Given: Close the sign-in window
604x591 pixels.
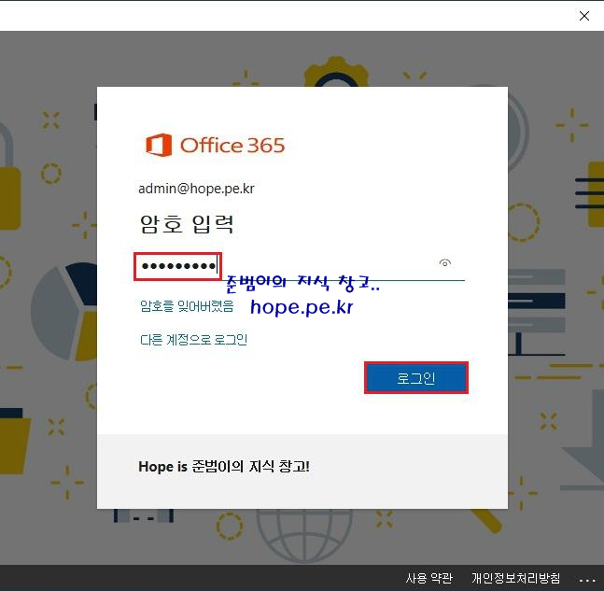Looking at the screenshot, I should (x=584, y=16).
